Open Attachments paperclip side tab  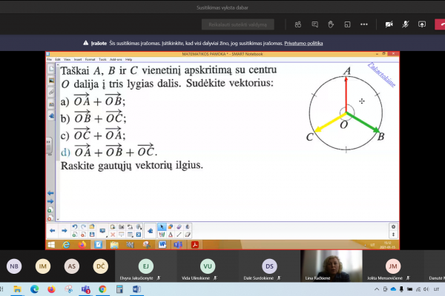pos(51,92)
